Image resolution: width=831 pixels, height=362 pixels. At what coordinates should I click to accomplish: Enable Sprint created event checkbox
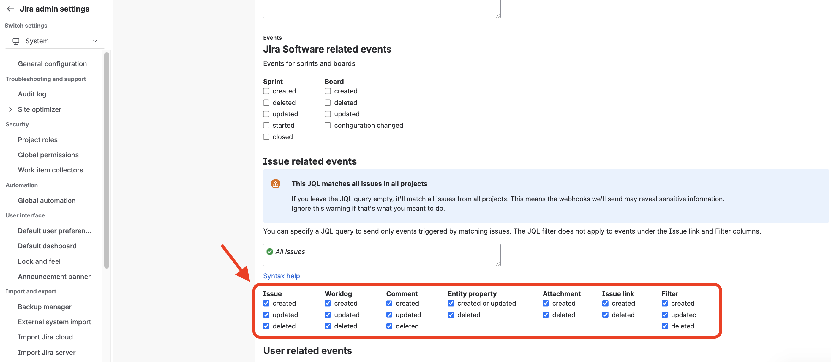(266, 91)
